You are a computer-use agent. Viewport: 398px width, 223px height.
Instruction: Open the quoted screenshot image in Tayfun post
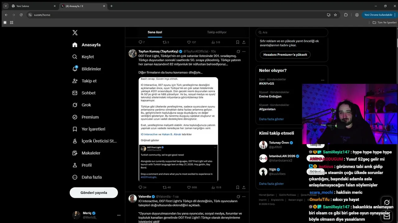click(178, 130)
